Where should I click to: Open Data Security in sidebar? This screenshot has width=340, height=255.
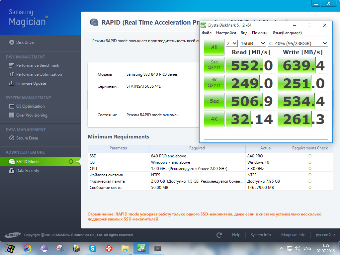pyautogui.click(x=24, y=171)
